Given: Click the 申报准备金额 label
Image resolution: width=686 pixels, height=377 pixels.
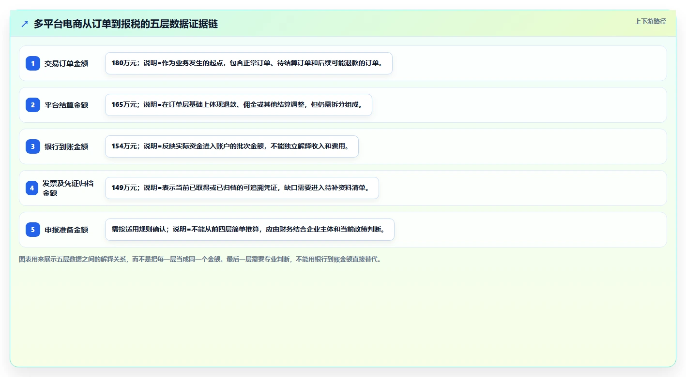Looking at the screenshot, I should click(x=66, y=230).
